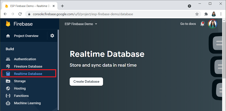226x111 pixels.
Task: Click the Functions brackets icon
Action: (x=8, y=96)
